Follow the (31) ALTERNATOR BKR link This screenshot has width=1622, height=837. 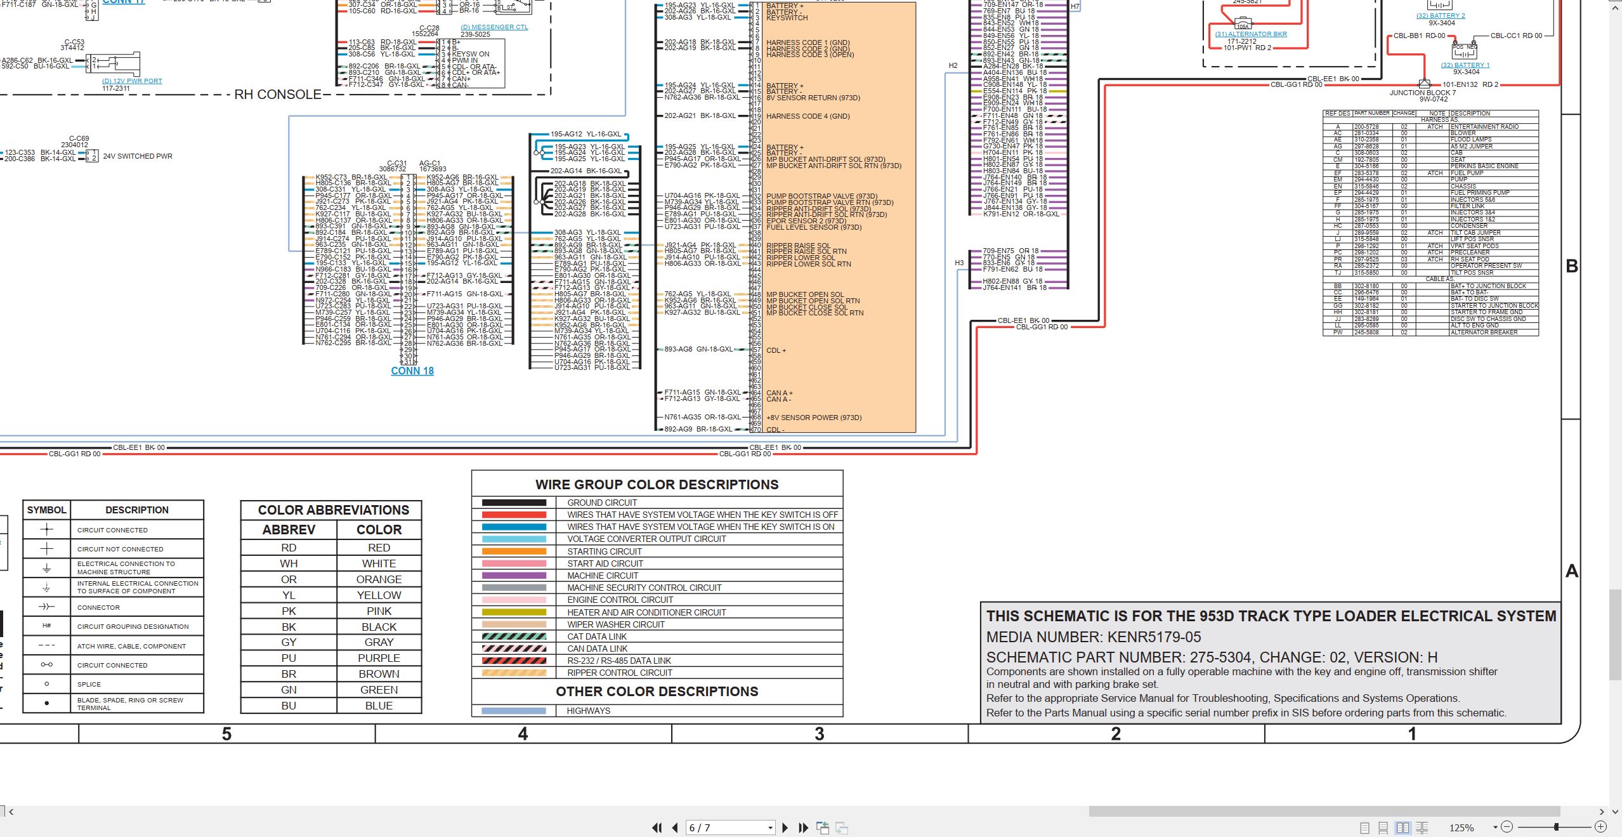[1251, 34]
